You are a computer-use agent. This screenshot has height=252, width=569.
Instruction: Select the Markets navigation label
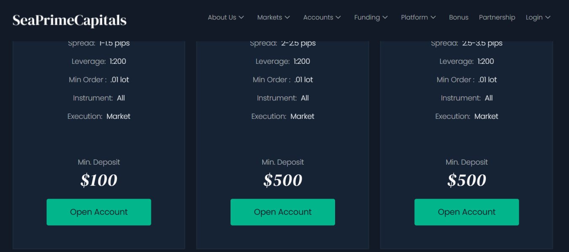click(270, 17)
